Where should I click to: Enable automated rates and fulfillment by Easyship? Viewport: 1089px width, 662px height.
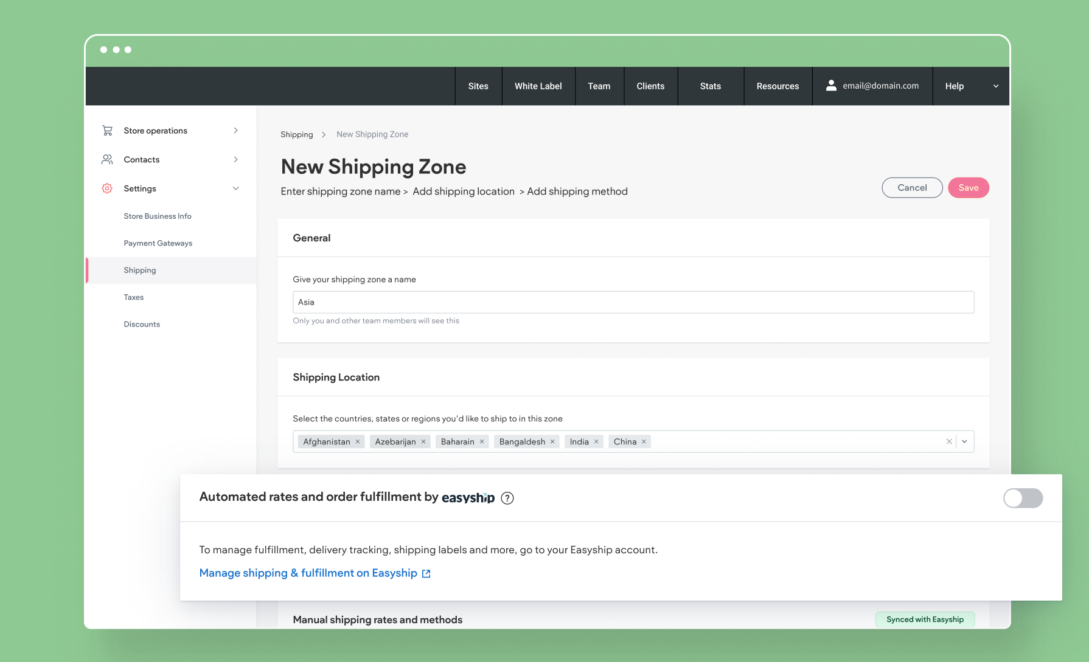point(1023,498)
